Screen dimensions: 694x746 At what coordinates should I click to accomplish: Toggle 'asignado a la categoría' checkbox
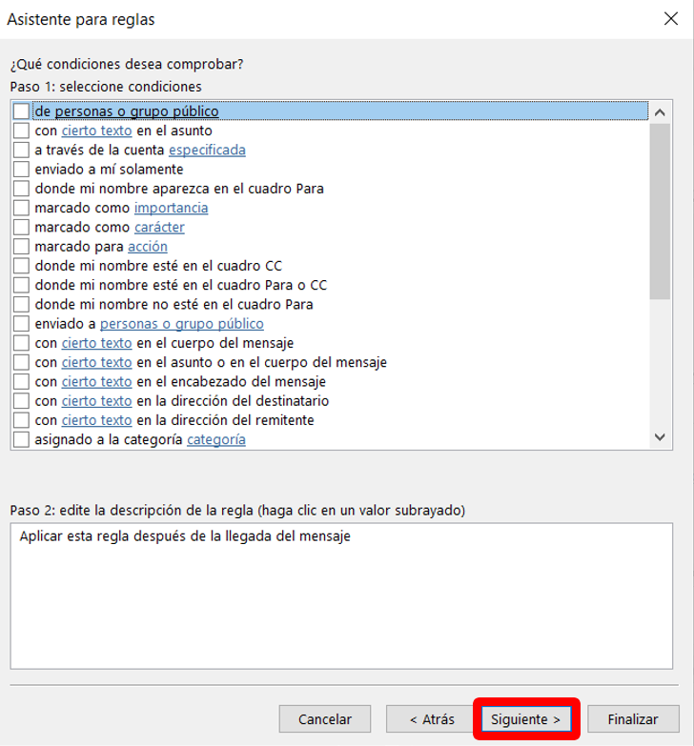click(x=21, y=439)
